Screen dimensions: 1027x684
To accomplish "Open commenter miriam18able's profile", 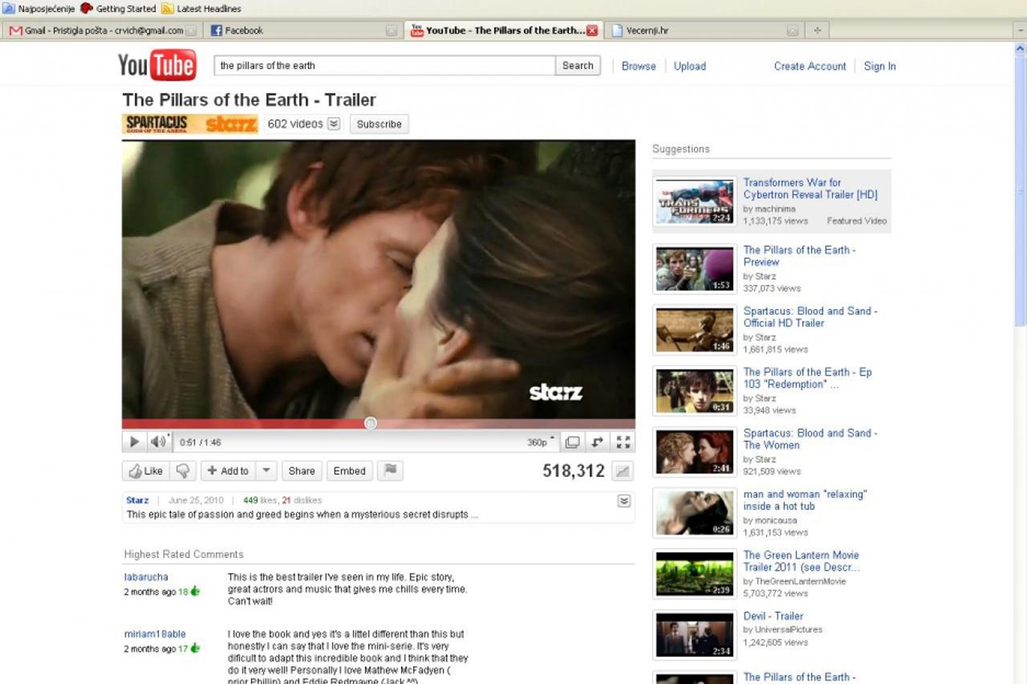I will tap(155, 634).
